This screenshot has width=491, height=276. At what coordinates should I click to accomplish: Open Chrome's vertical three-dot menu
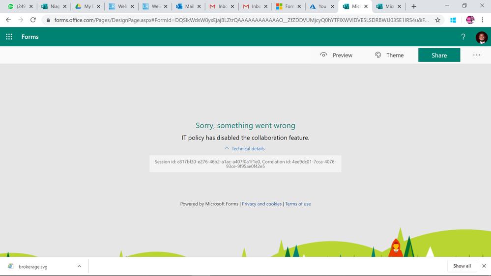483,20
